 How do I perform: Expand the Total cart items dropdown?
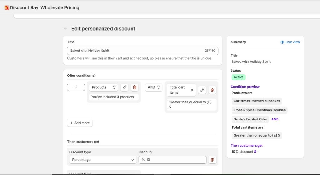pos(181,90)
